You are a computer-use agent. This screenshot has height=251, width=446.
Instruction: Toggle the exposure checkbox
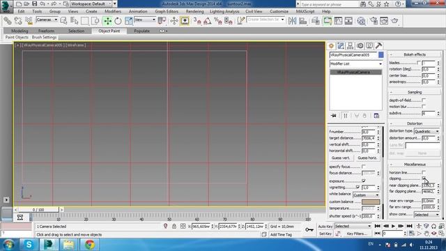click(x=364, y=181)
